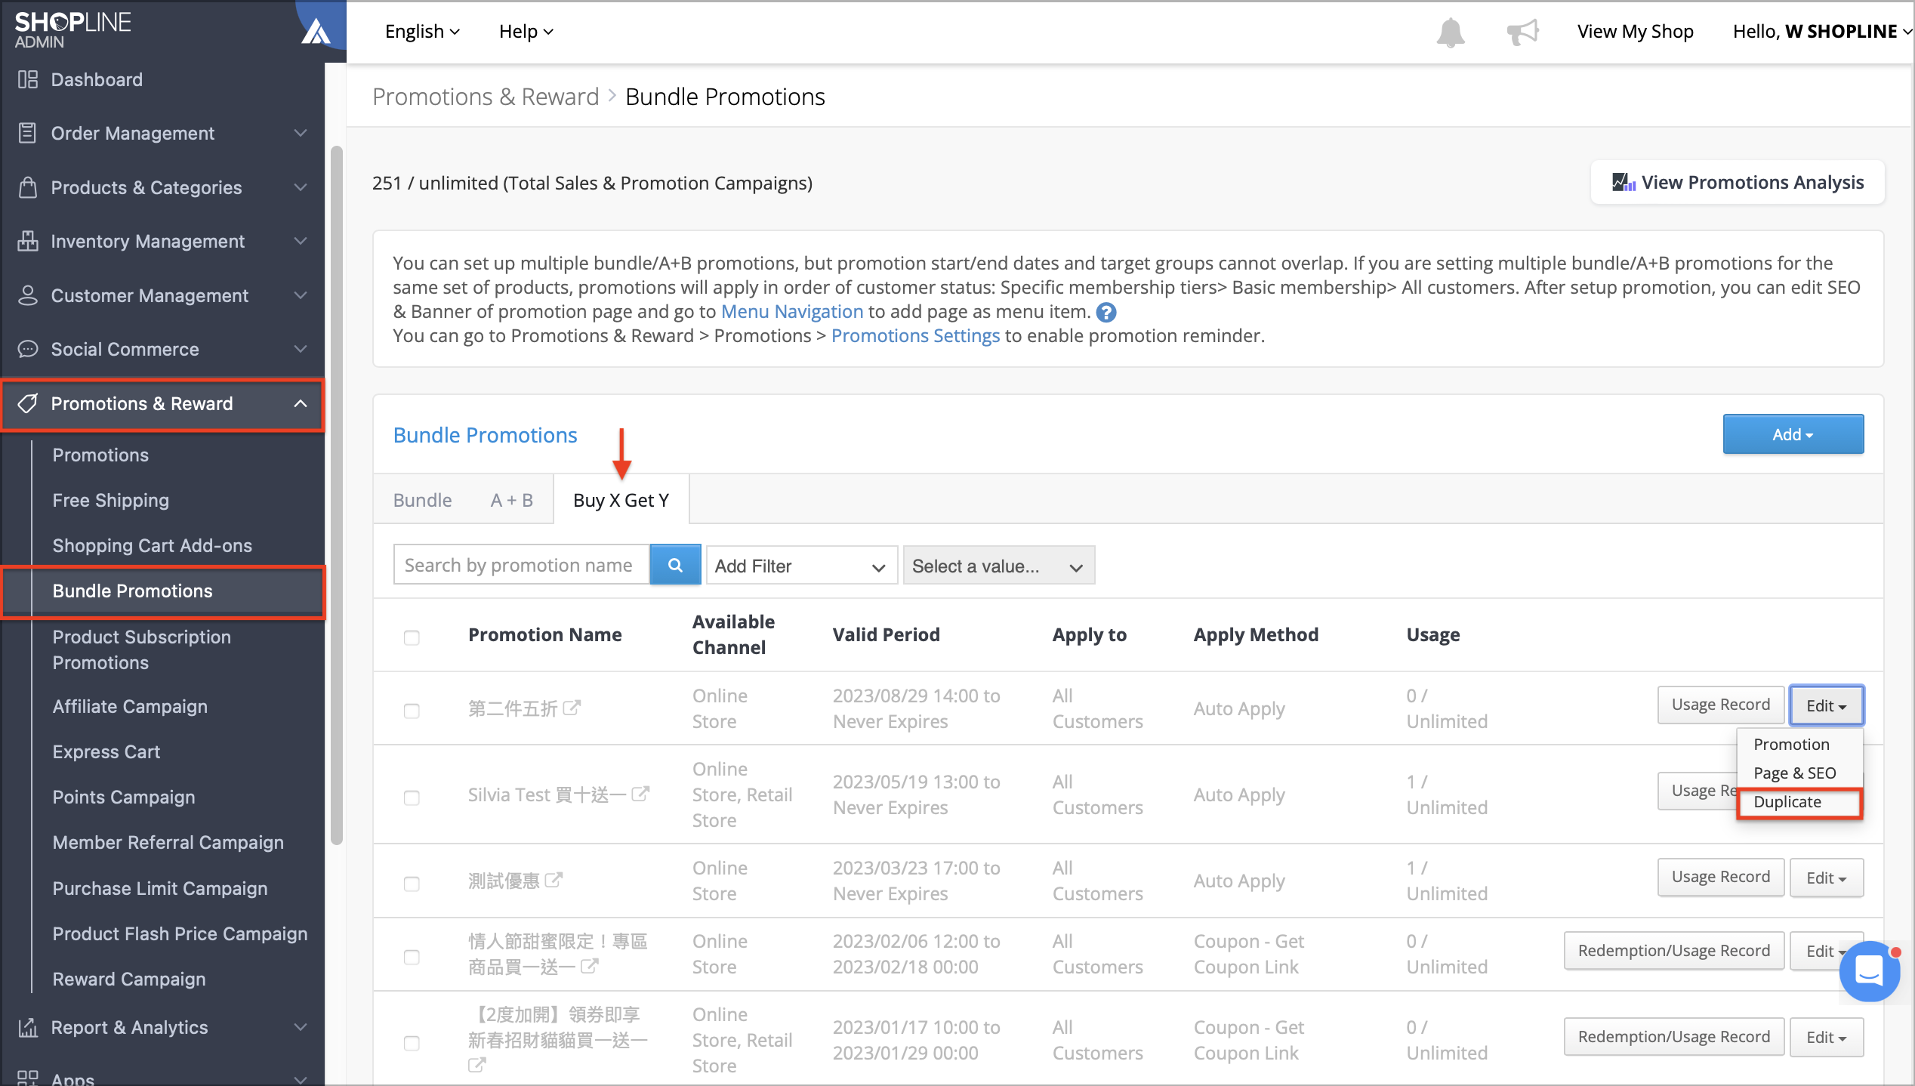Open Edit dropdown for 測試優惠 row
The image size is (1915, 1086).
1826,878
